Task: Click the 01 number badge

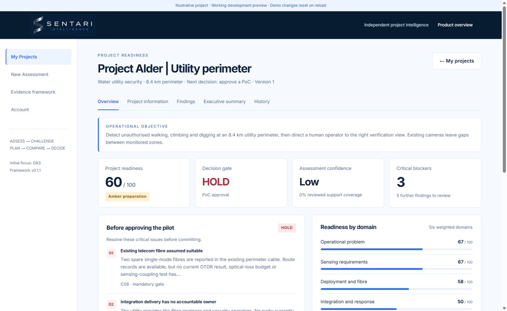Action: coord(111,253)
